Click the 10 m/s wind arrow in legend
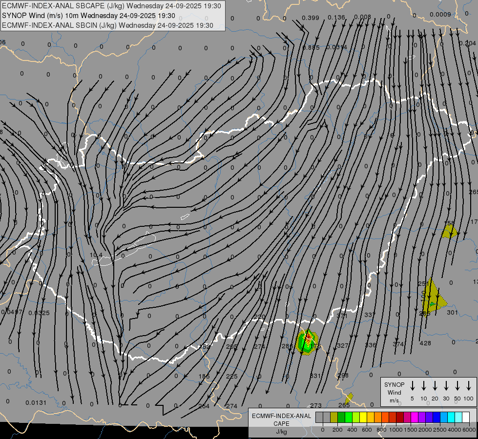This screenshot has height=439, width=478. (423, 386)
